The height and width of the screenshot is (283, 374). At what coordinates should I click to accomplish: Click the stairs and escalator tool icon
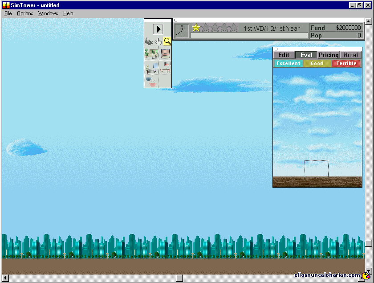coord(165,68)
